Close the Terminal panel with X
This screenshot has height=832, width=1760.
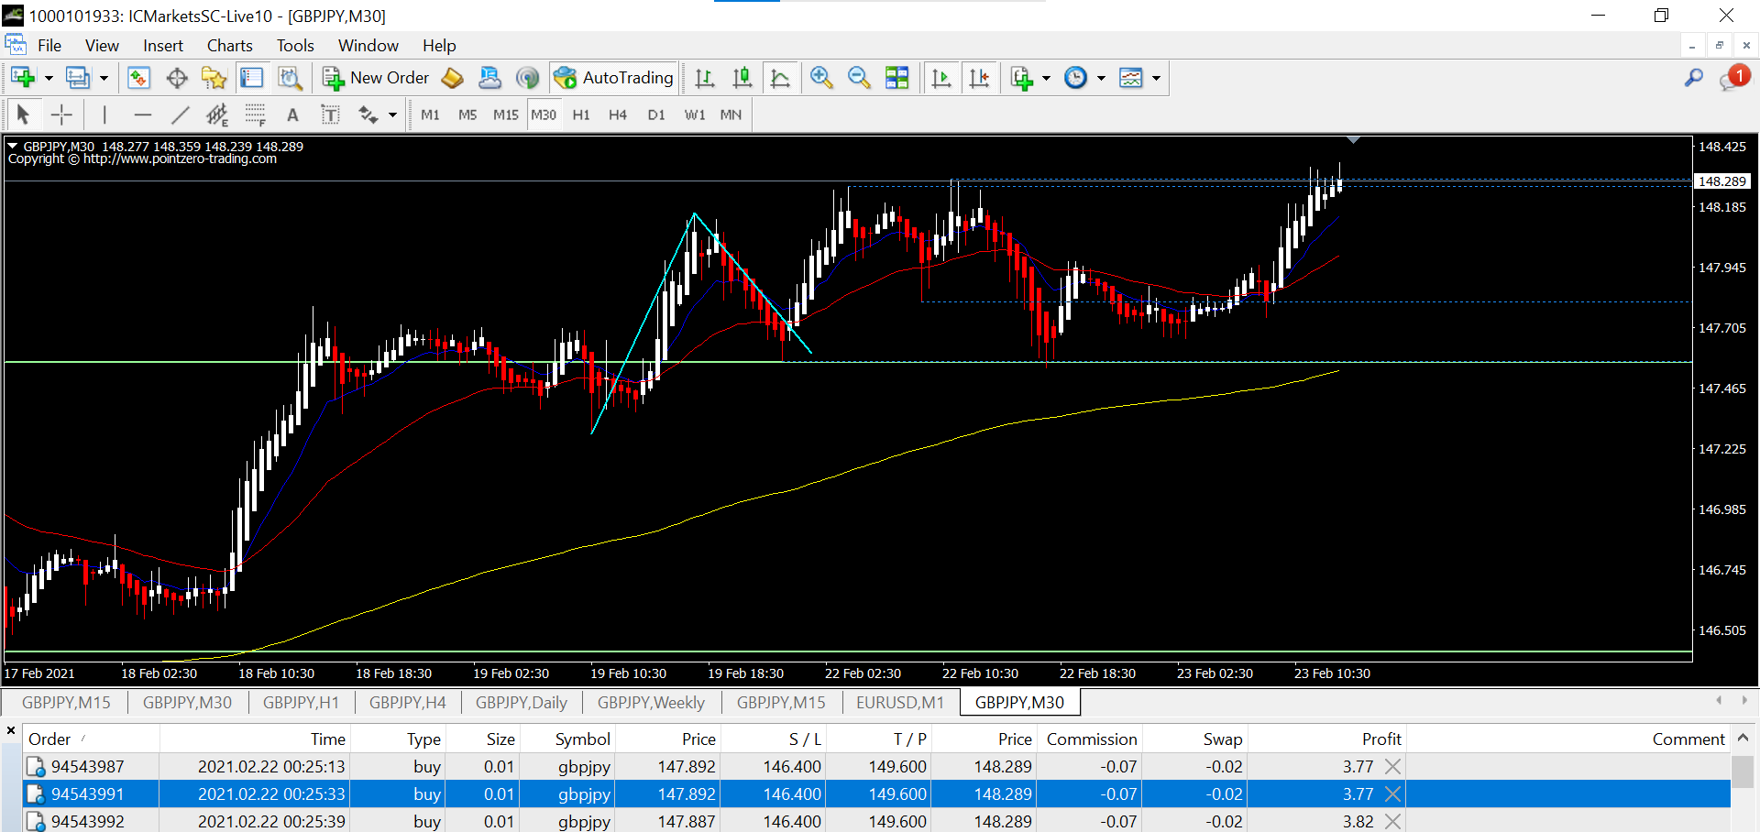11,731
